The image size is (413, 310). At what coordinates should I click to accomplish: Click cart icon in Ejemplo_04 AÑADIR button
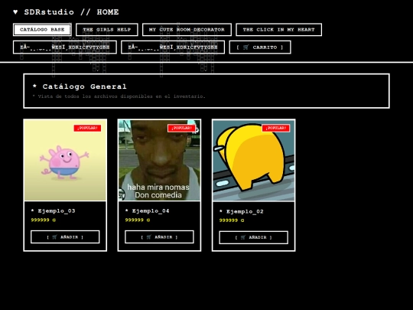[149, 237]
